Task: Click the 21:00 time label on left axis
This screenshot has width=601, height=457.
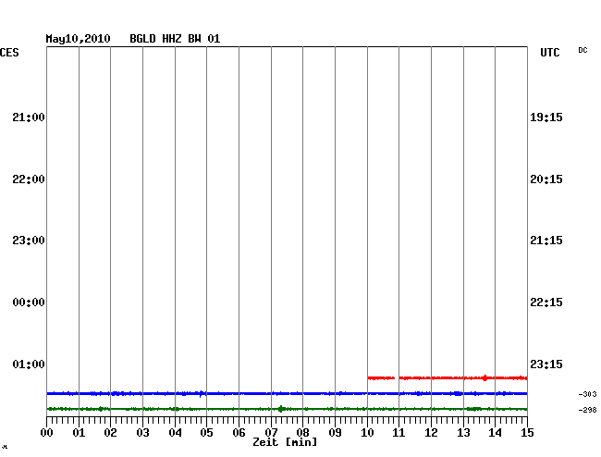Action: pyautogui.click(x=29, y=117)
